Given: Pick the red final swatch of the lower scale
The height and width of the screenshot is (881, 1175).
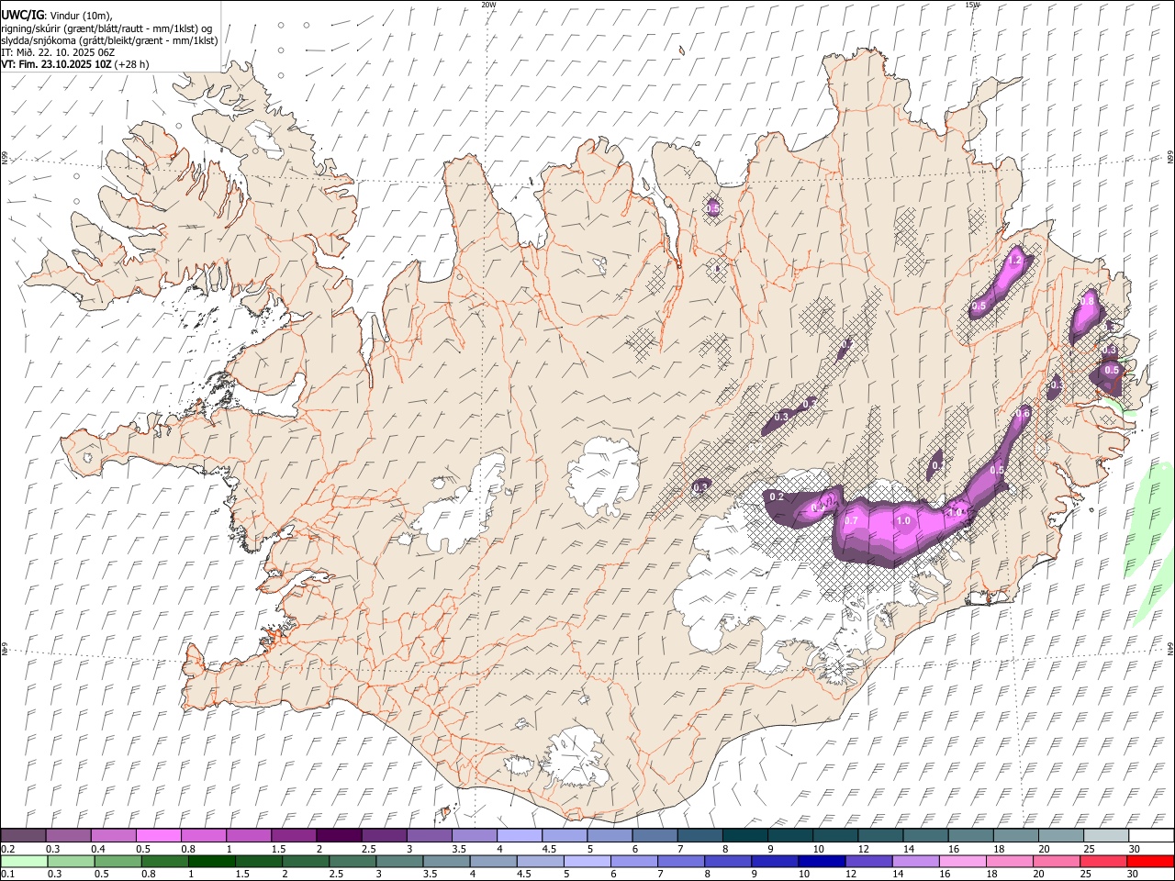Looking at the screenshot, I should [x=1151, y=862].
